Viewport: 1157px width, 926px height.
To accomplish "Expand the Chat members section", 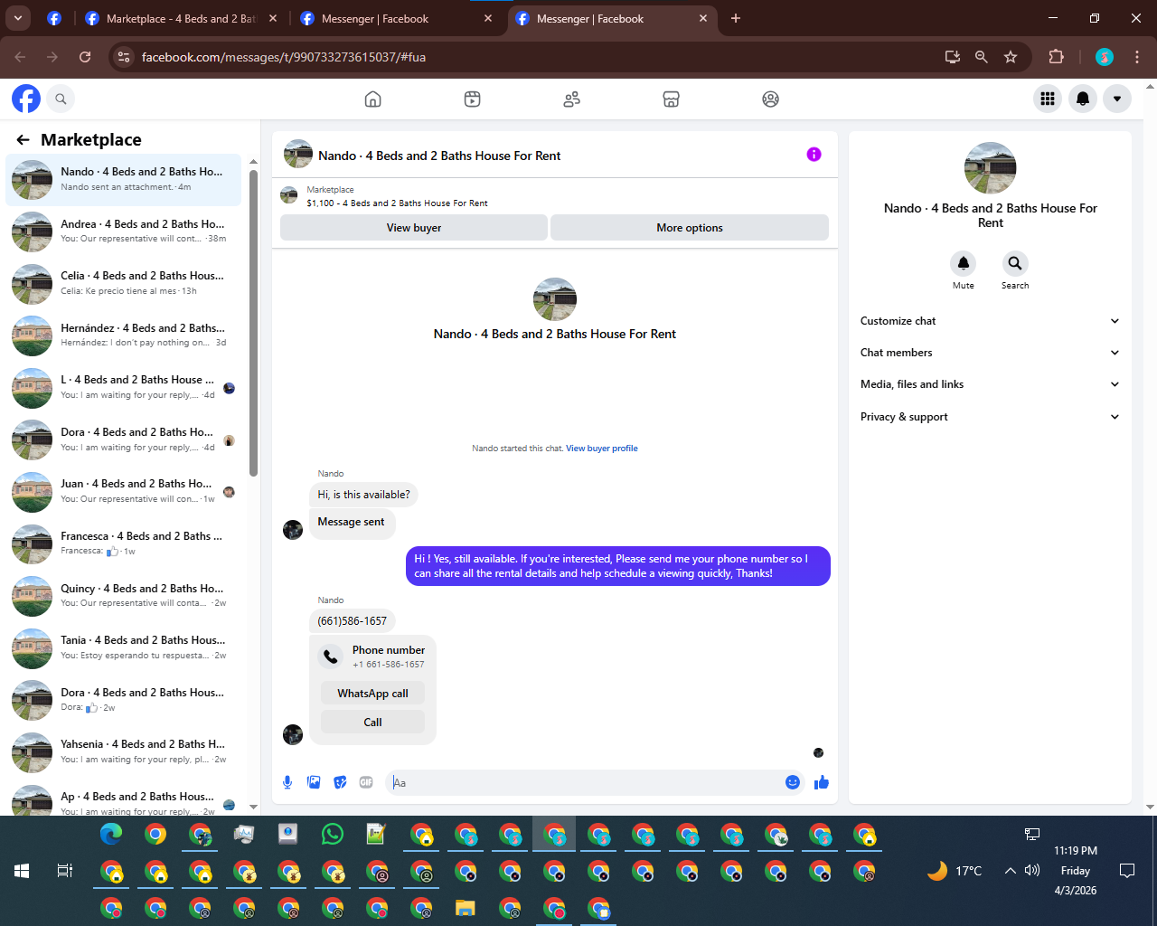I will coord(990,353).
